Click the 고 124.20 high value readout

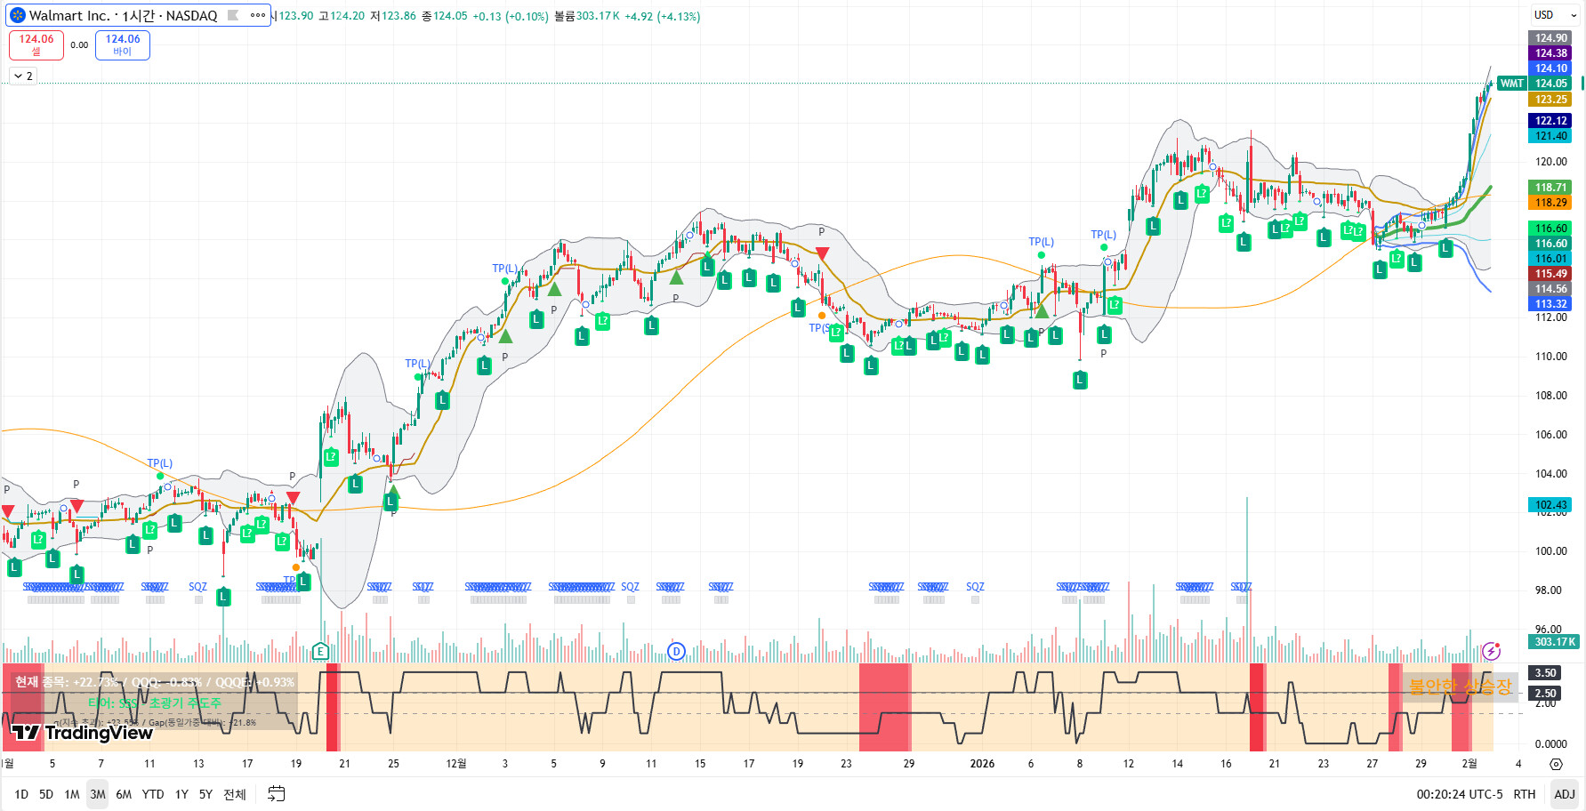(x=342, y=16)
